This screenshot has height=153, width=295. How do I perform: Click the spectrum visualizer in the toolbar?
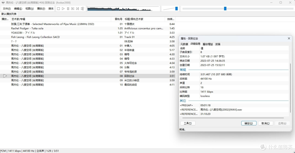point(123,9)
